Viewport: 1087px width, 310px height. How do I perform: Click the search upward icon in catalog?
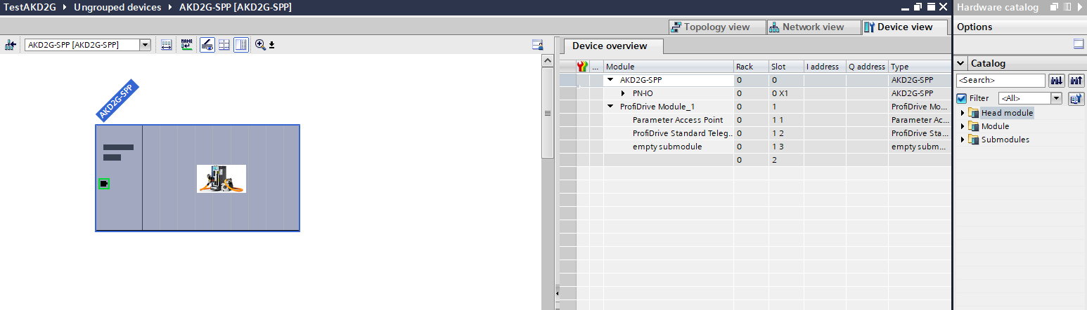(x=1075, y=81)
